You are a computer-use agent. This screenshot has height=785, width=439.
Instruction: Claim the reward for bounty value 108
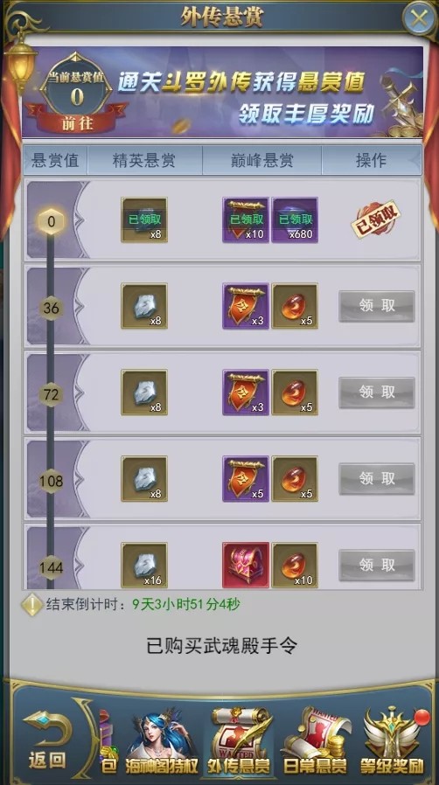click(x=376, y=479)
